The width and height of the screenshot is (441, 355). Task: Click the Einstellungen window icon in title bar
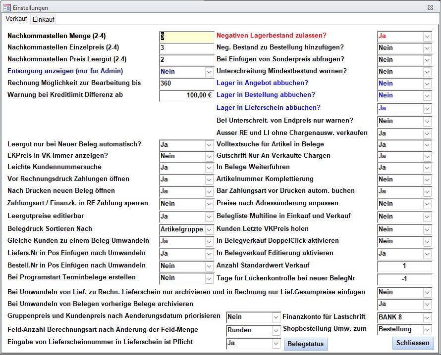click(7, 7)
